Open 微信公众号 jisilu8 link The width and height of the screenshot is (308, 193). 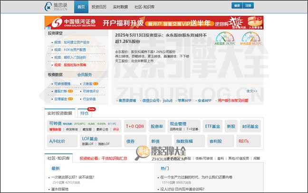click(x=157, y=101)
